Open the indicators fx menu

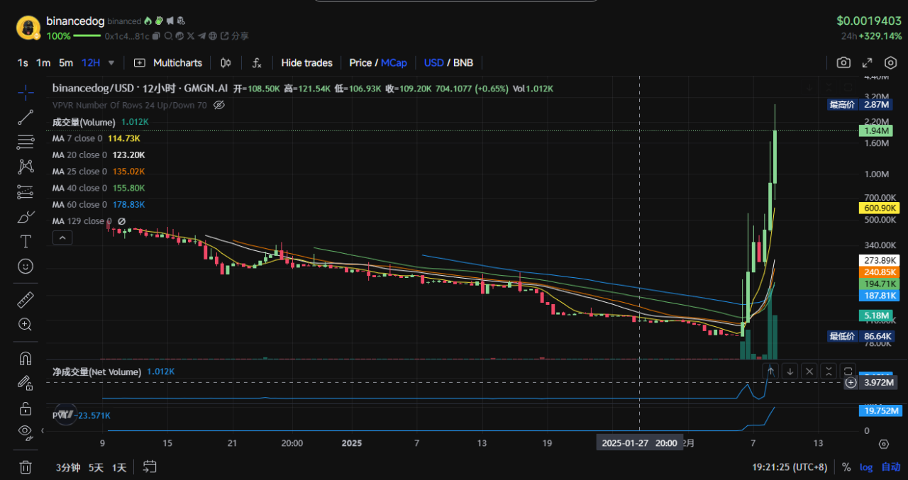[257, 62]
